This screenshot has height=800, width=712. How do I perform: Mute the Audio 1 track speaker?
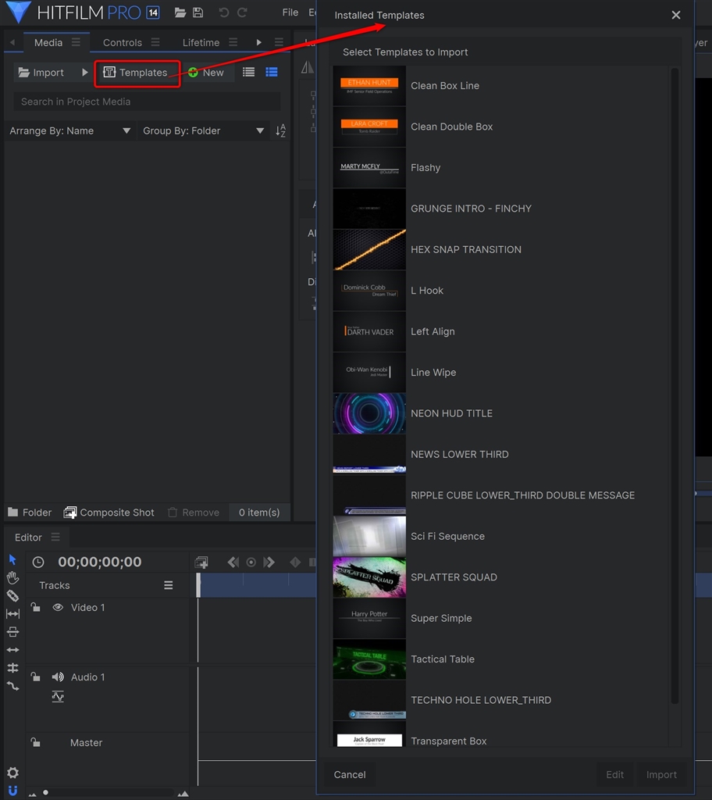(x=58, y=677)
